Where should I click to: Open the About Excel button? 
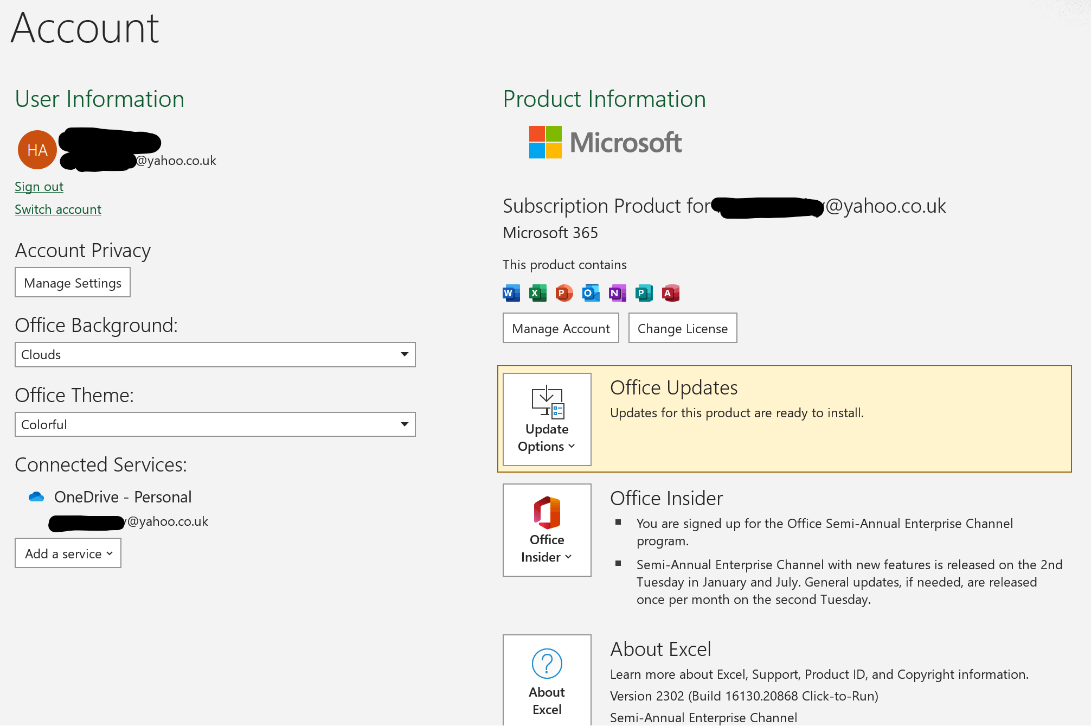pos(547,680)
